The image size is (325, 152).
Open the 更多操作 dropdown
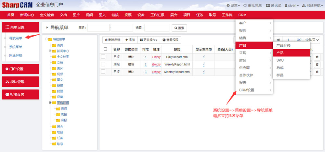(x=148, y=40)
